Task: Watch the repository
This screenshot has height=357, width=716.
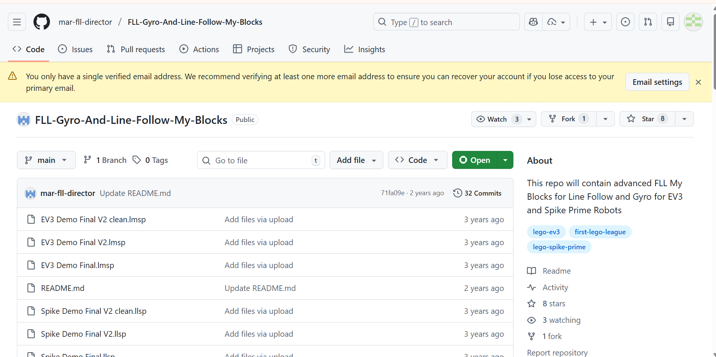Action: click(x=497, y=119)
